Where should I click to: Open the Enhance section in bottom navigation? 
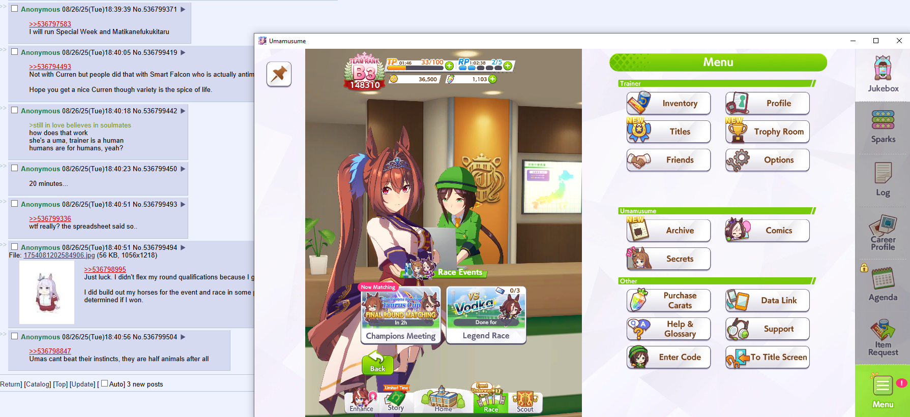362,401
